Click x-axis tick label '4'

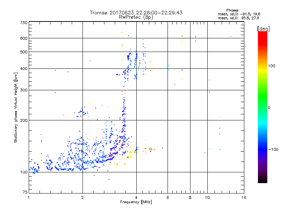[x=136, y=197]
